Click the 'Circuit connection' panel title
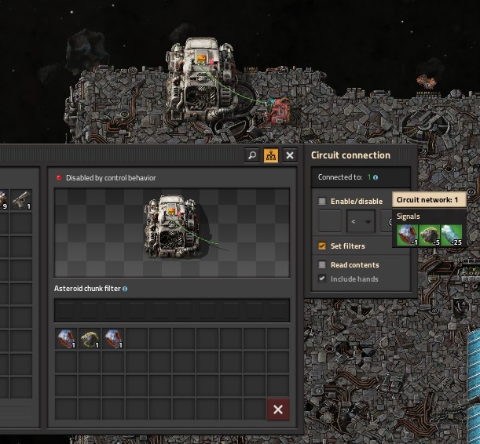480x444 pixels. [x=350, y=155]
